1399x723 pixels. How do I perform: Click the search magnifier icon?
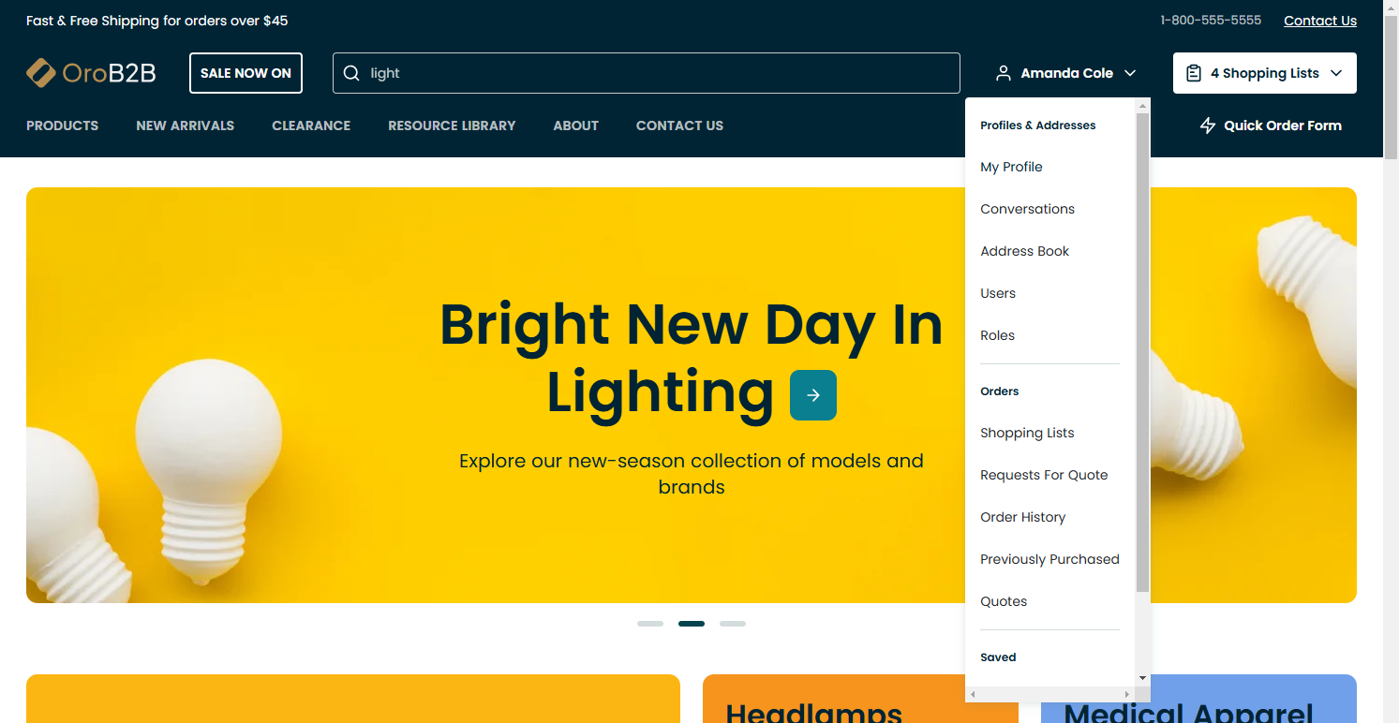pyautogui.click(x=351, y=73)
